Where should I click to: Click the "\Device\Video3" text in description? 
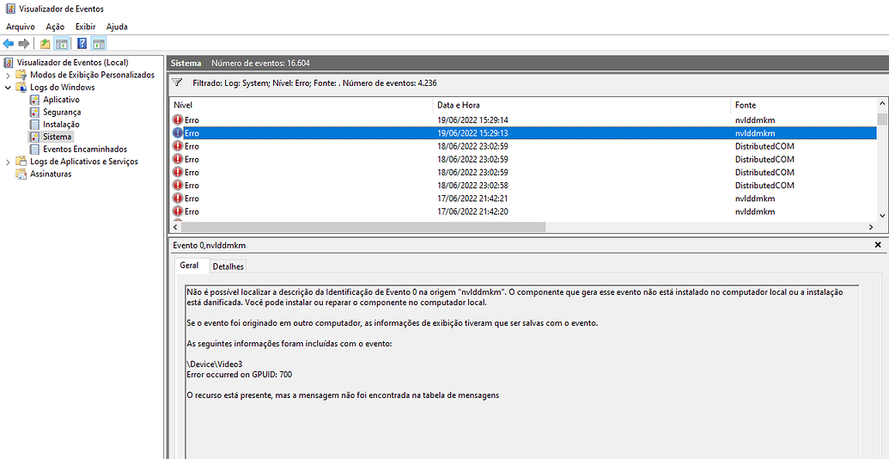[215, 364]
